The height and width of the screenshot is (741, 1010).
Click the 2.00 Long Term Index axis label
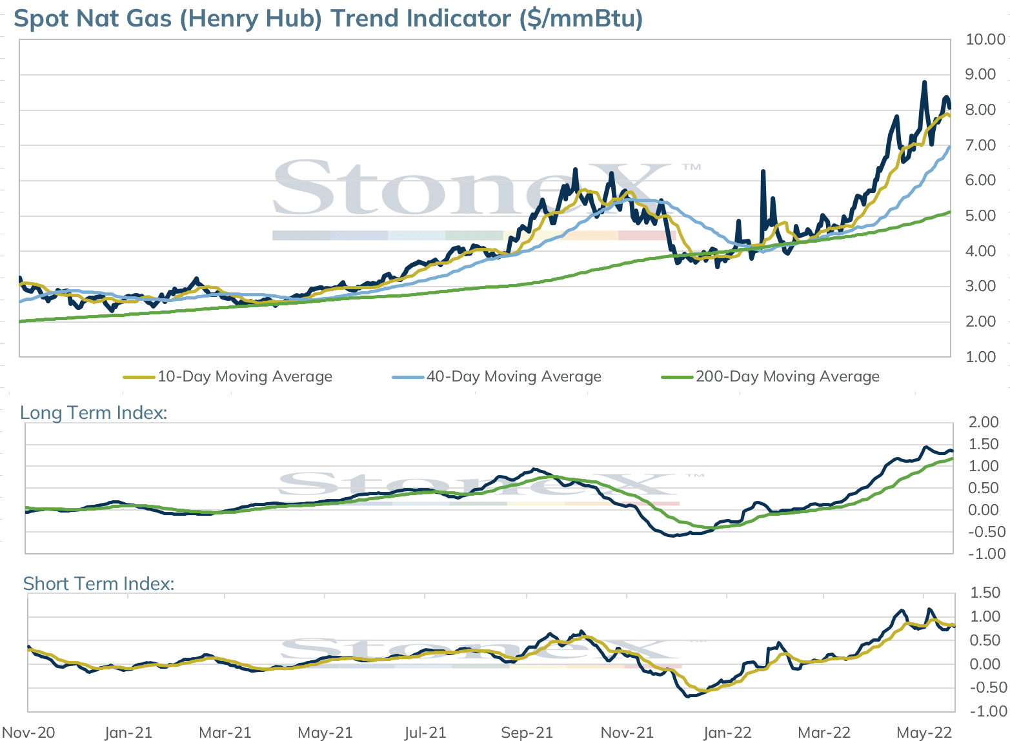click(x=984, y=422)
